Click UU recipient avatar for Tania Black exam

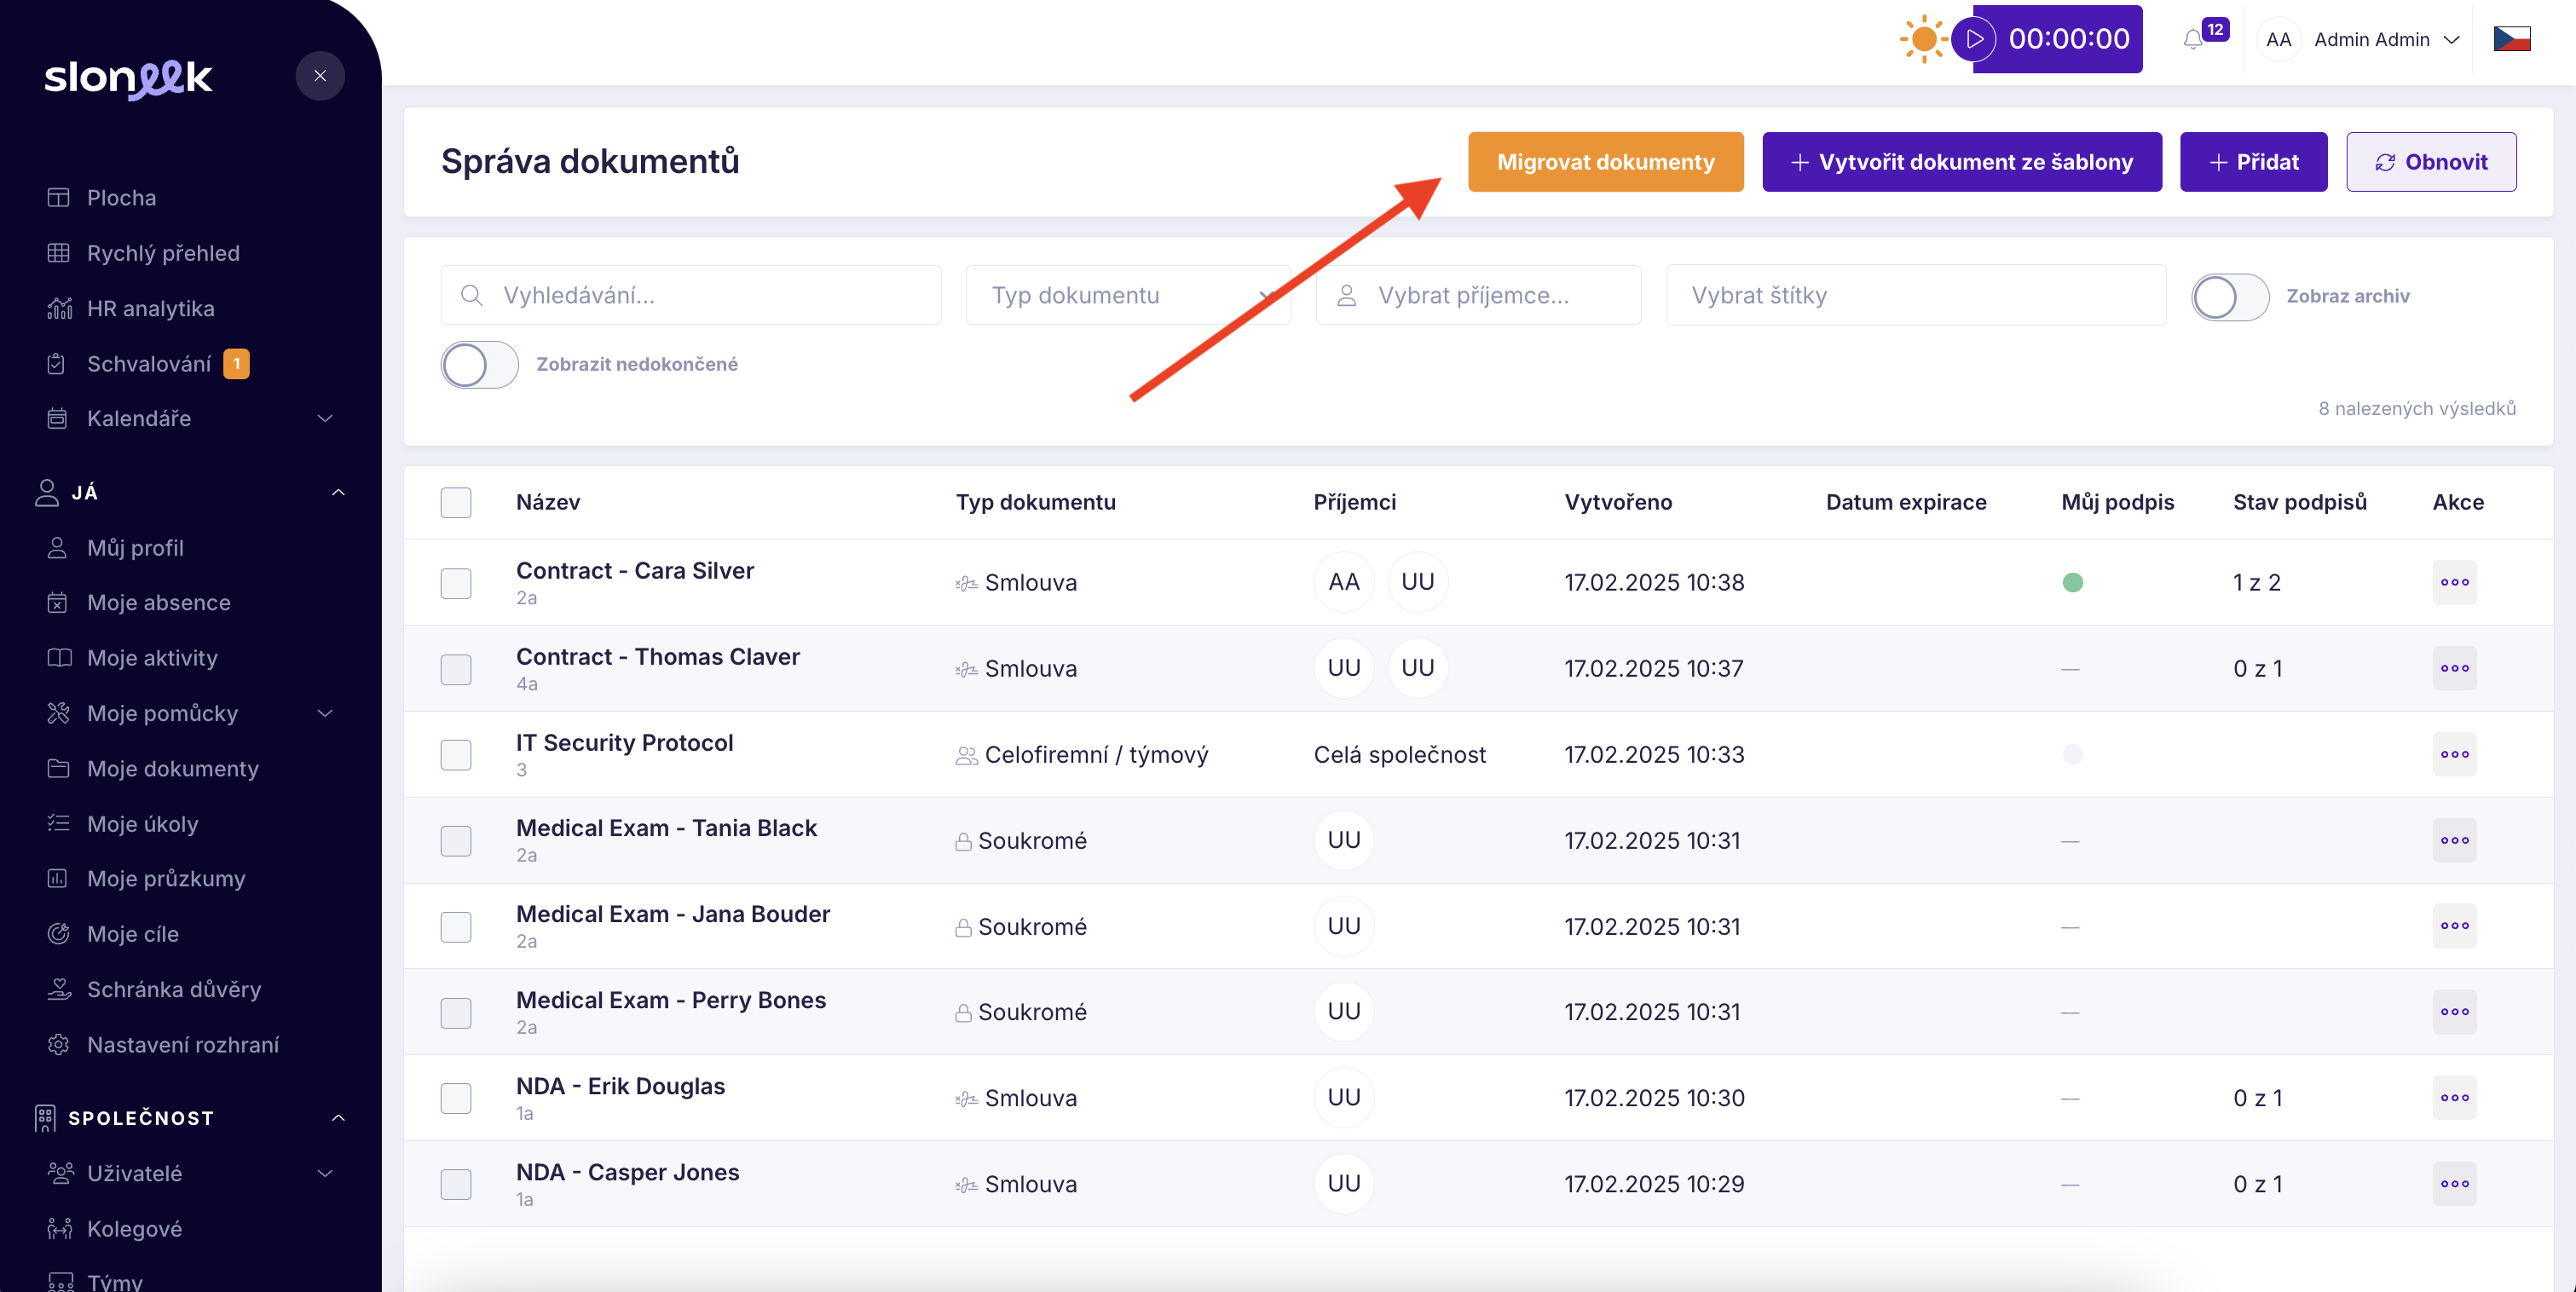(1344, 840)
